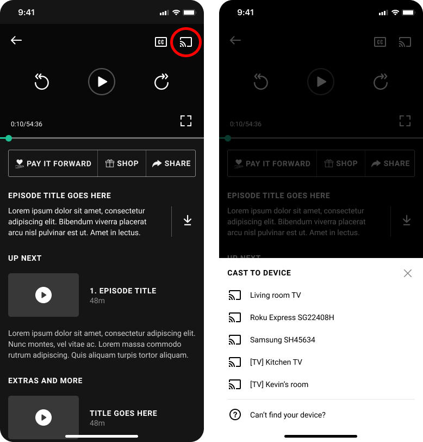Screen dimensions: 423x442
Task: Toggle closed captions CC icon
Action: click(x=161, y=42)
